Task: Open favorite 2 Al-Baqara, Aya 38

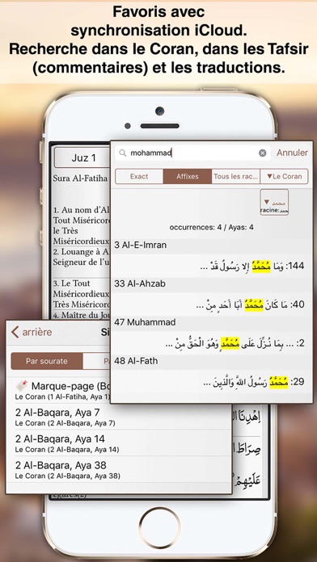Action: coord(119,469)
